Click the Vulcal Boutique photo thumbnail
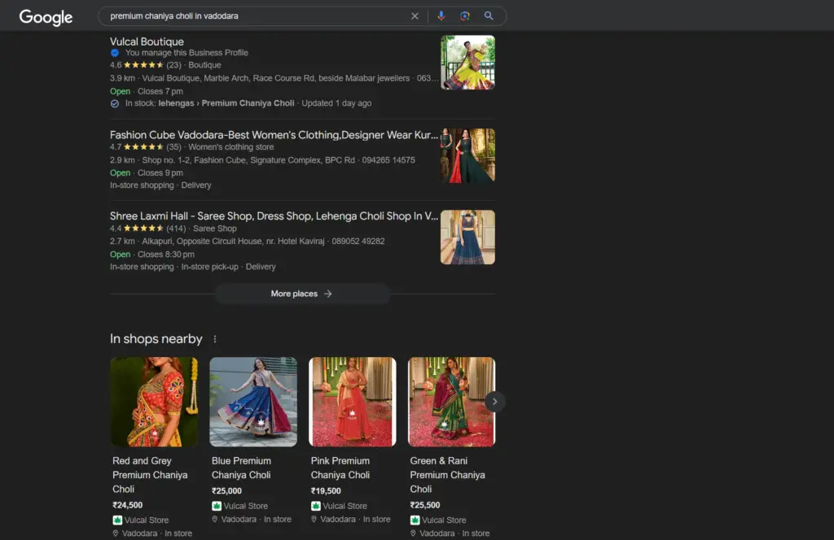This screenshot has height=540, width=834. tap(467, 62)
